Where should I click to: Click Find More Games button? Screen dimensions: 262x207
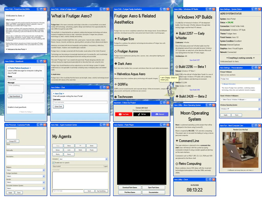click(x=130, y=192)
